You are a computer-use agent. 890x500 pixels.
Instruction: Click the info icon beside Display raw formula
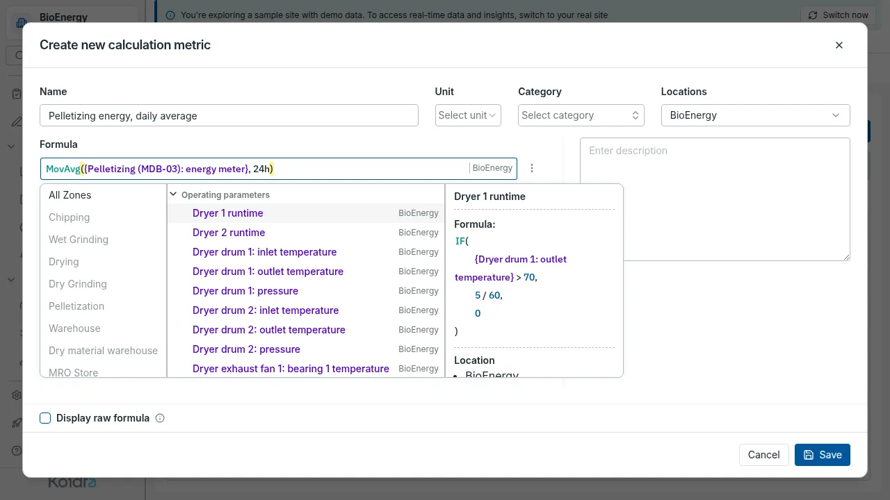point(160,418)
